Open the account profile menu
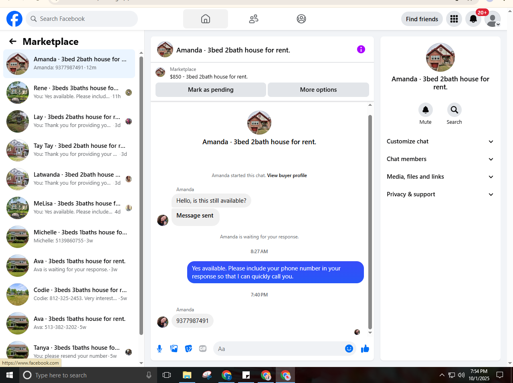The image size is (513, 383). click(493, 19)
